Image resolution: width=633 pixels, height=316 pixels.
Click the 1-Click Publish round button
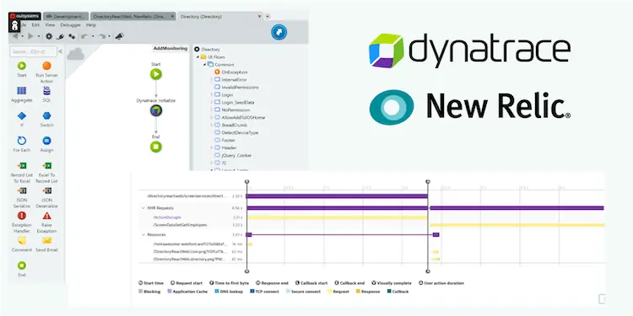(x=279, y=32)
